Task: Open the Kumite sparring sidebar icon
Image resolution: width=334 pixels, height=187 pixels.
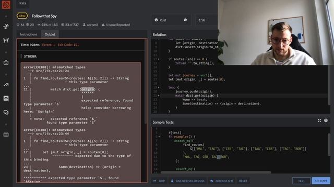Action: [x=6, y=40]
